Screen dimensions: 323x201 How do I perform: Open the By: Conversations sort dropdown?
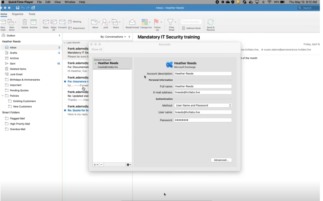pos(113,37)
